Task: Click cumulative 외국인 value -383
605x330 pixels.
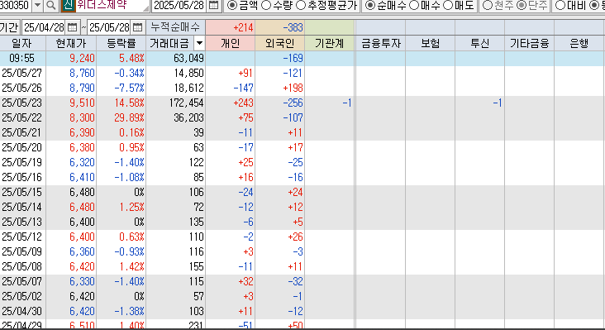Action: [x=279, y=27]
